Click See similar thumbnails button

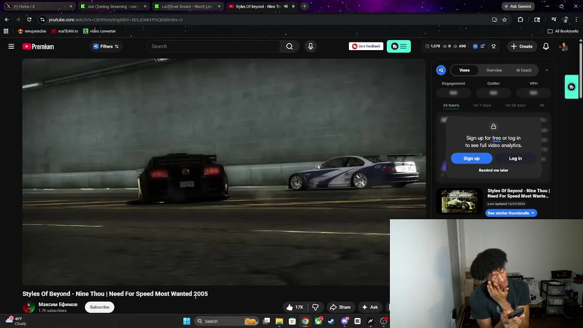(511, 213)
